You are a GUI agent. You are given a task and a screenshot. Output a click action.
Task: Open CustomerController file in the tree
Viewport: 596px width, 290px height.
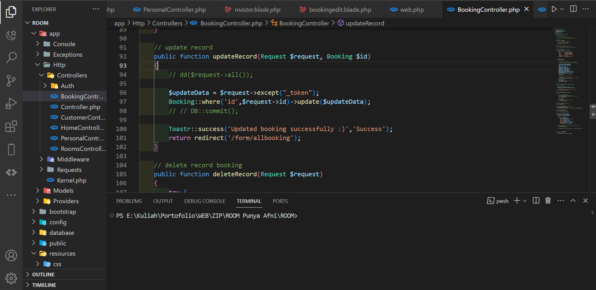[65, 117]
